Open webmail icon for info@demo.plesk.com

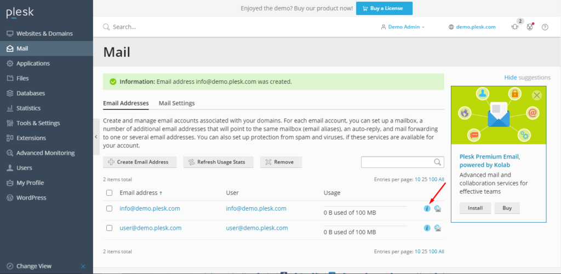438,208
